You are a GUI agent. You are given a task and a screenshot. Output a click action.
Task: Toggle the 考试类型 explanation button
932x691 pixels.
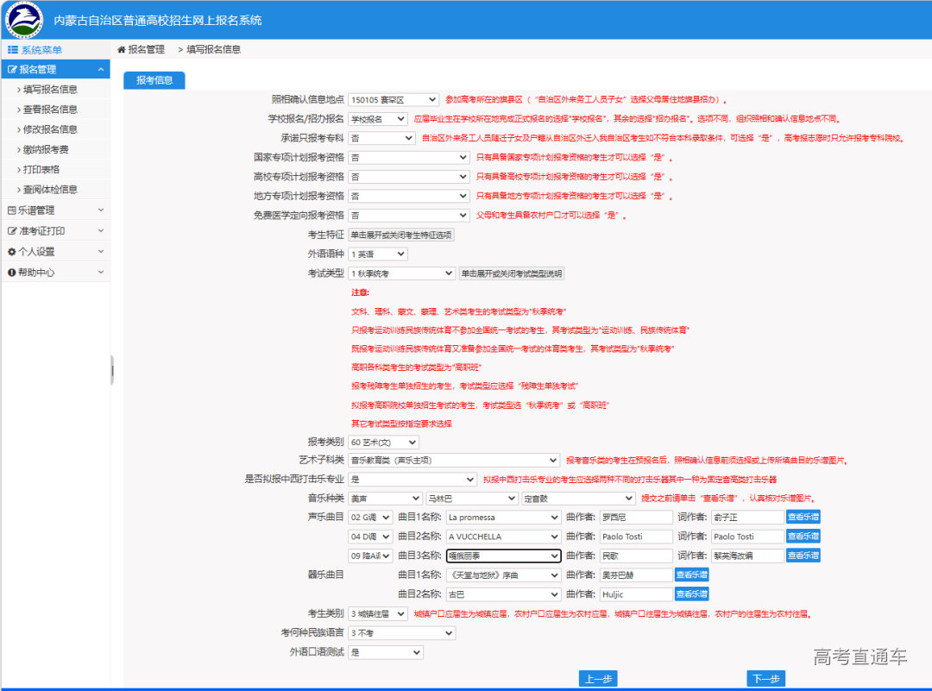[x=511, y=273]
